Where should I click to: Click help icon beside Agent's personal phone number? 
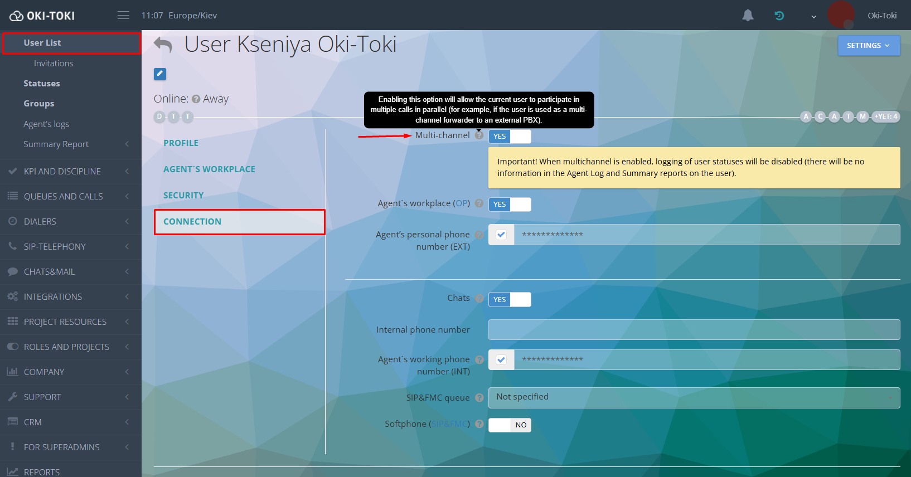[479, 235]
